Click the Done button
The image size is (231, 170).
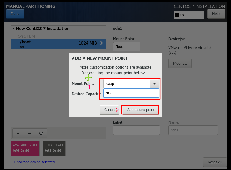coord(15,14)
